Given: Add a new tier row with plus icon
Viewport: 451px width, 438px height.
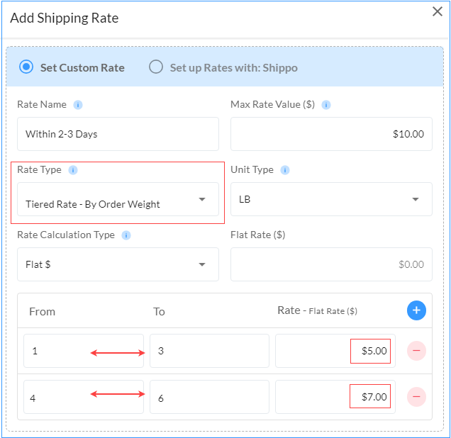Looking at the screenshot, I should [x=416, y=310].
